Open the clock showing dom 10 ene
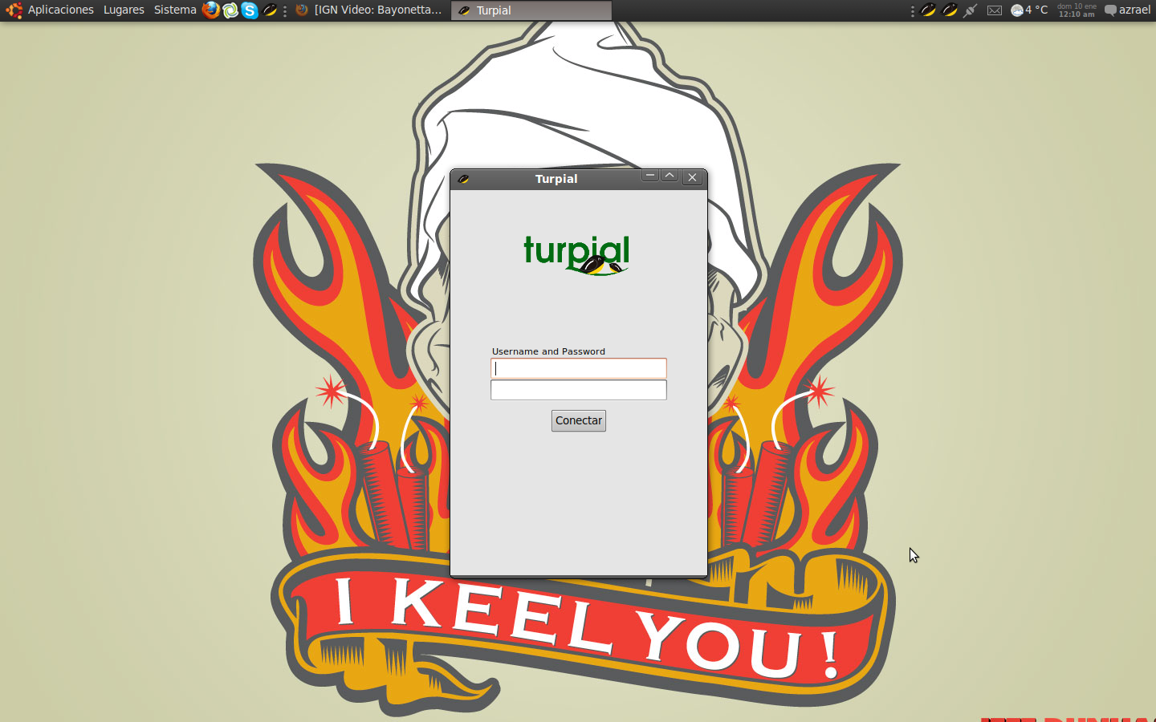This screenshot has height=722, width=1156. [x=1077, y=10]
